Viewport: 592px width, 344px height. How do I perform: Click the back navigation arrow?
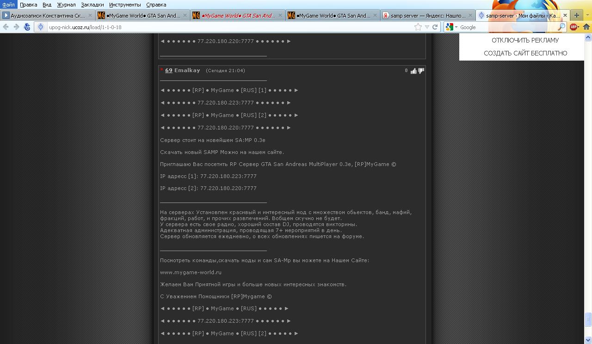6,27
